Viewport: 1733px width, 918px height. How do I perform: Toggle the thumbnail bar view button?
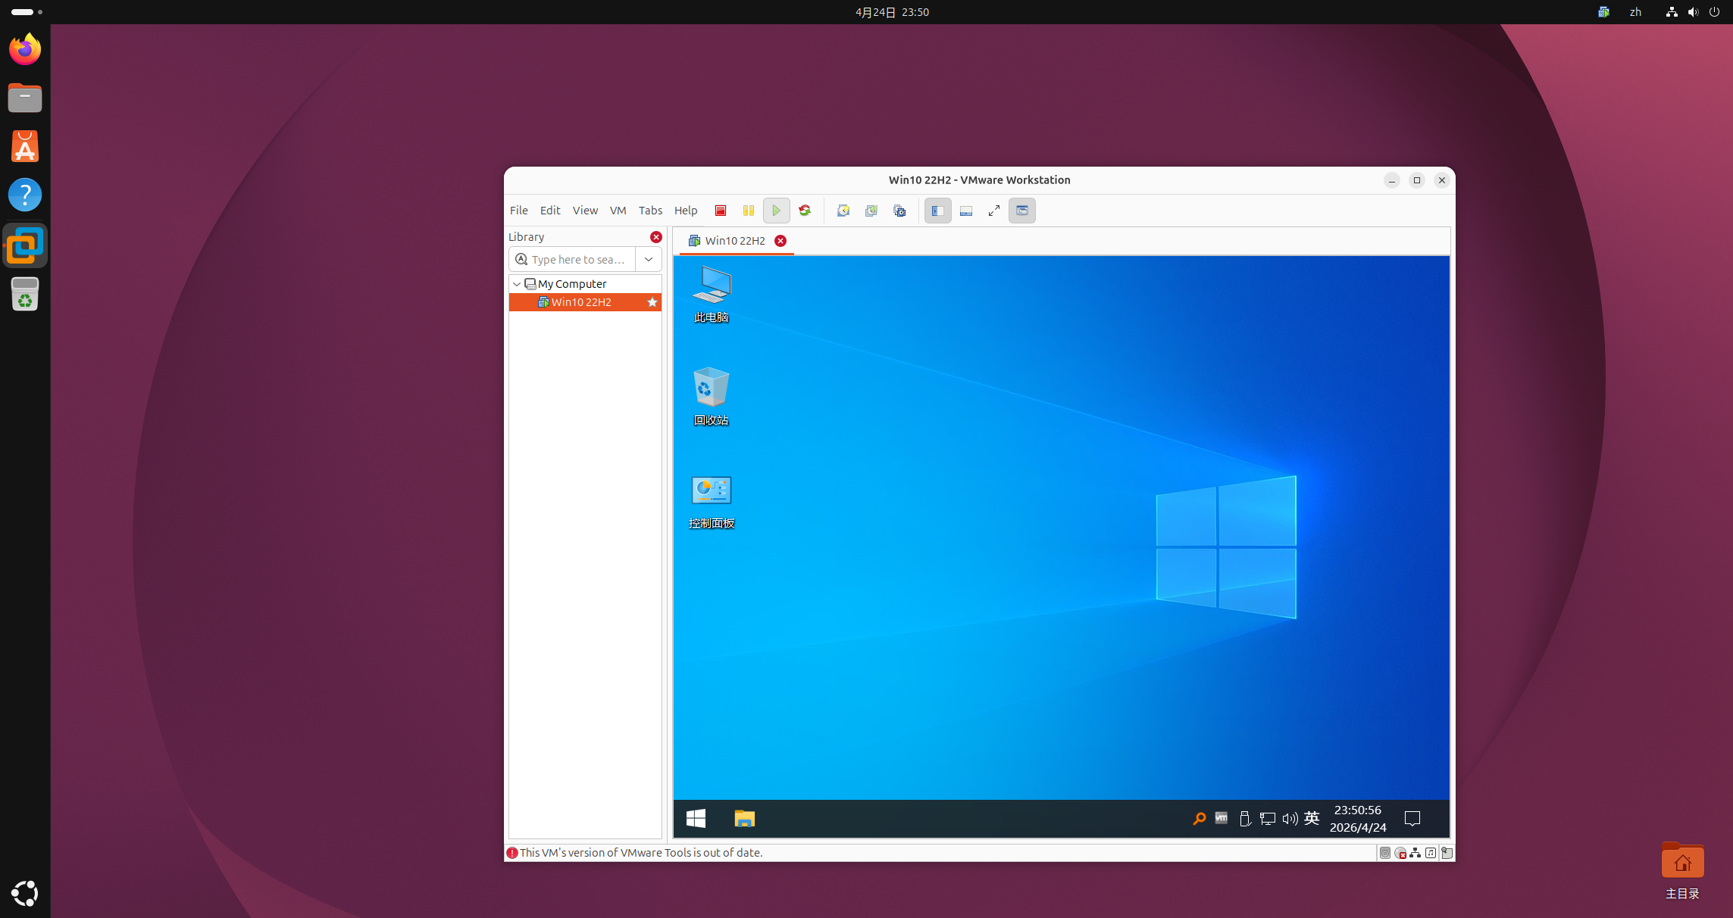(965, 211)
